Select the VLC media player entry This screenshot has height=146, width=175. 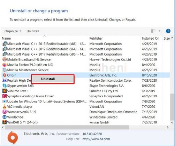[x=86, y=107]
